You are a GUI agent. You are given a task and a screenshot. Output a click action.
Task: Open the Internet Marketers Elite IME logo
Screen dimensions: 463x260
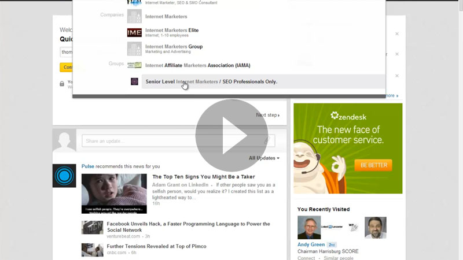click(134, 32)
